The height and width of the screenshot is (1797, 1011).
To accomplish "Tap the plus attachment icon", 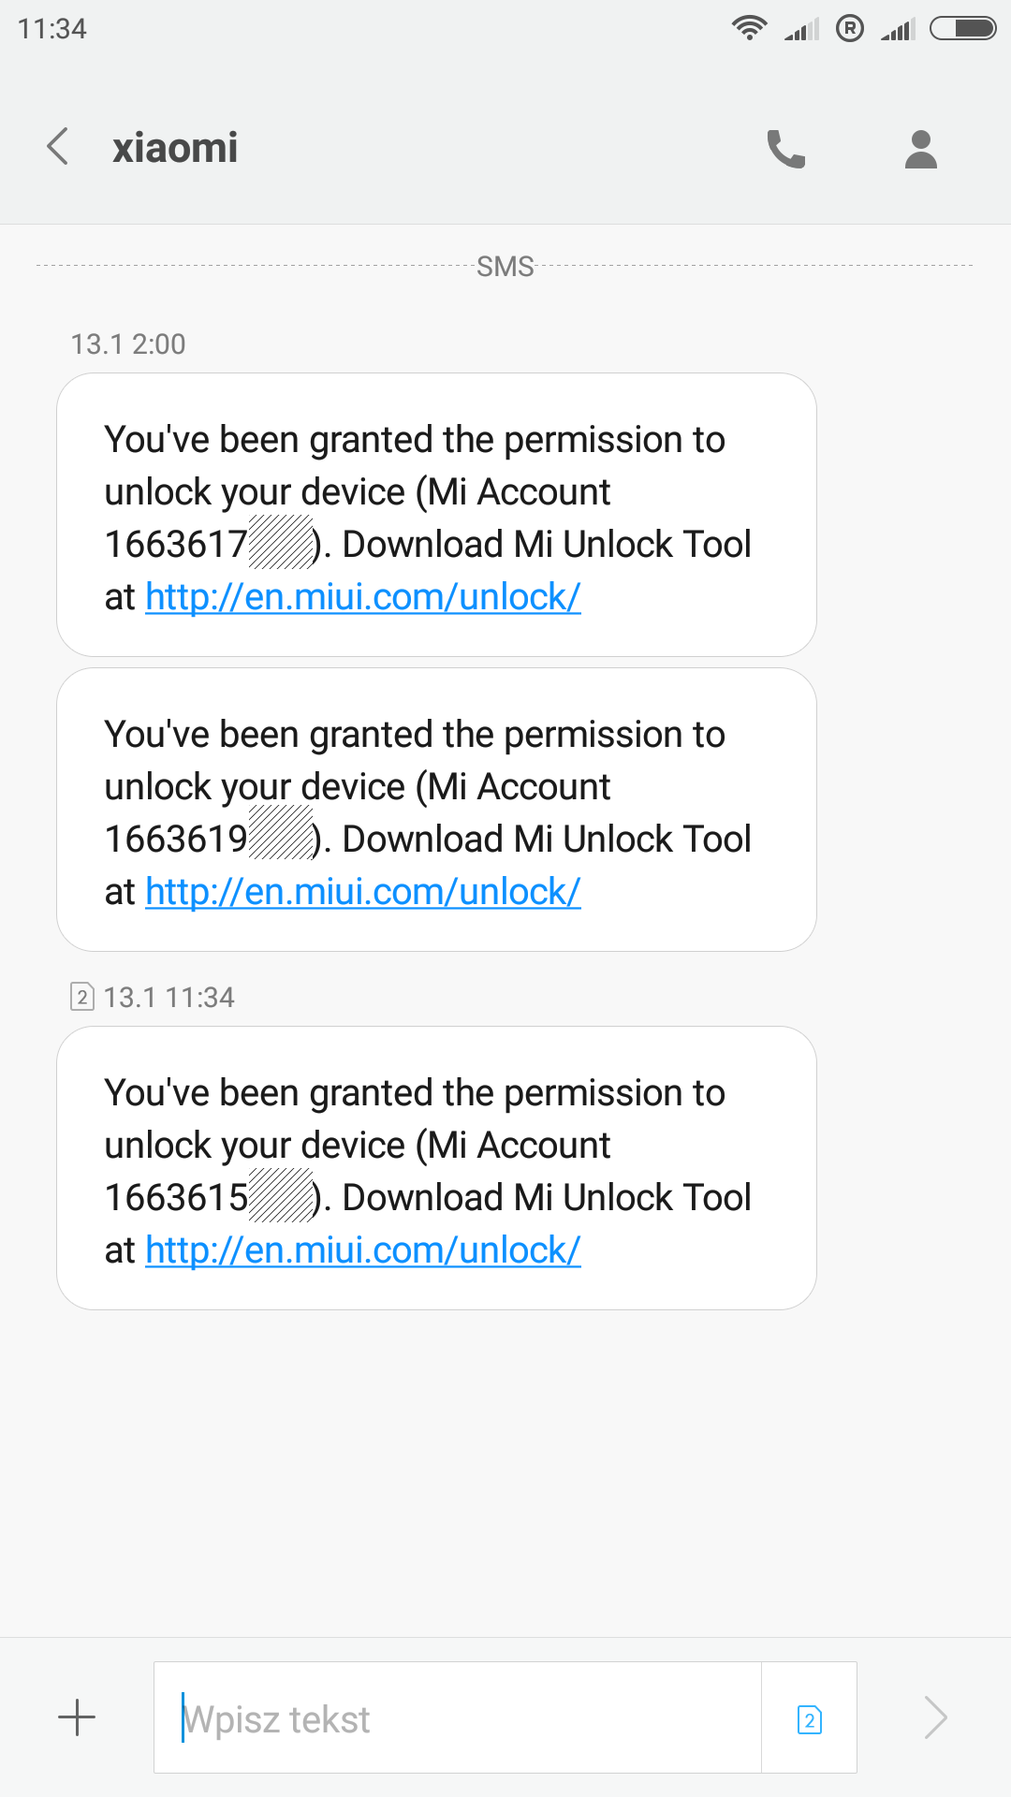I will 77,1717.
